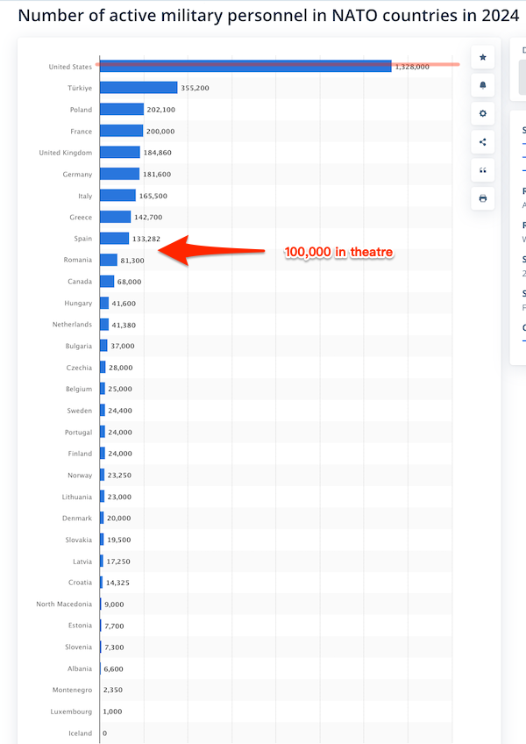Viewport: 526px width, 744px height.
Task: Click the Poland bar in chart
Action: pyautogui.click(x=122, y=110)
